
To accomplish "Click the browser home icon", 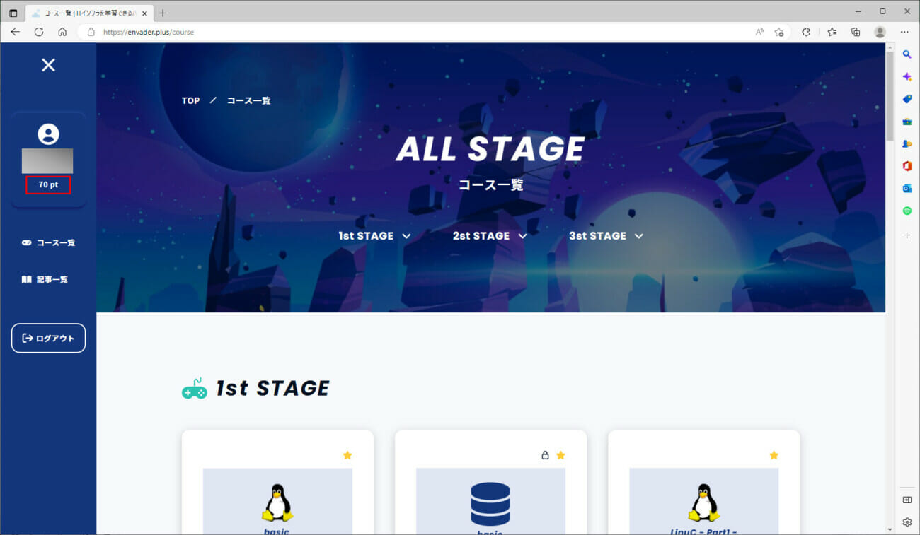I will pos(62,32).
